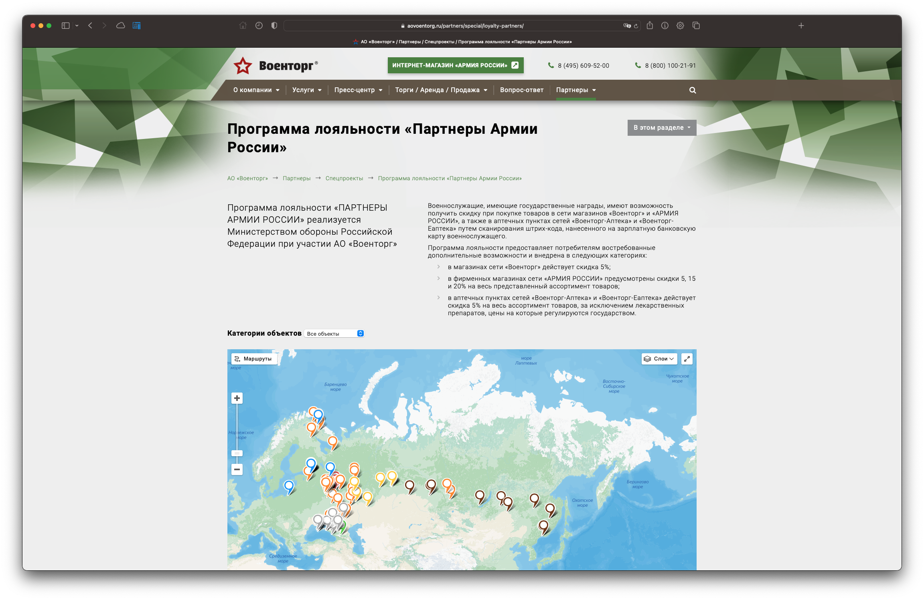Open the Share menu icon
This screenshot has width=924, height=600.
tap(650, 26)
